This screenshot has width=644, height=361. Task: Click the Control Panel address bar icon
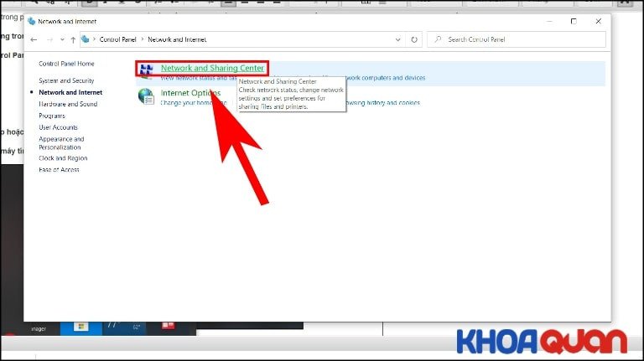[86, 39]
